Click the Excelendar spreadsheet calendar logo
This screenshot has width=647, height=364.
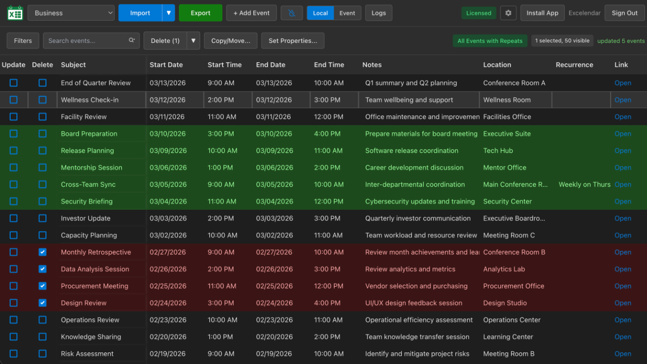(x=15, y=13)
